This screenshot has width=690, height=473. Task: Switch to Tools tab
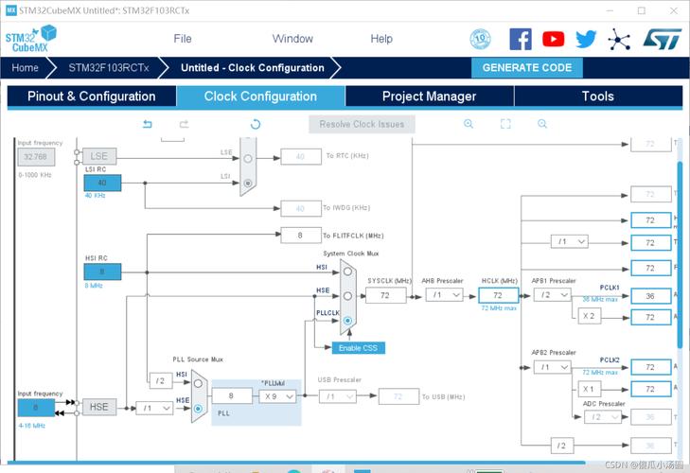(598, 96)
